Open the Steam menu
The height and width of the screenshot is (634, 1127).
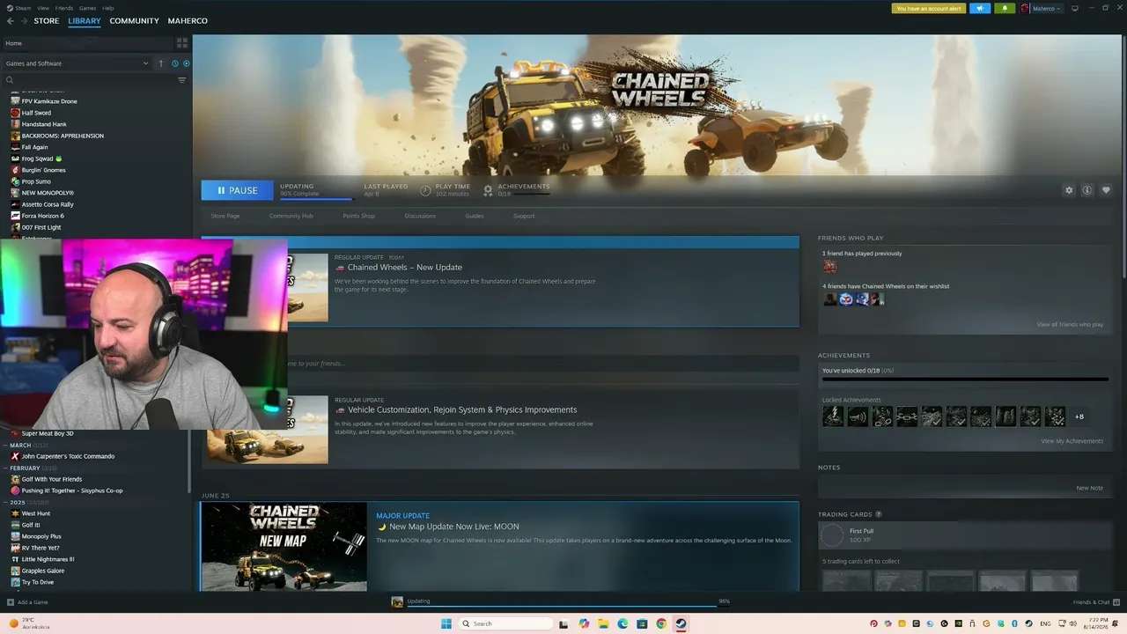(x=24, y=8)
